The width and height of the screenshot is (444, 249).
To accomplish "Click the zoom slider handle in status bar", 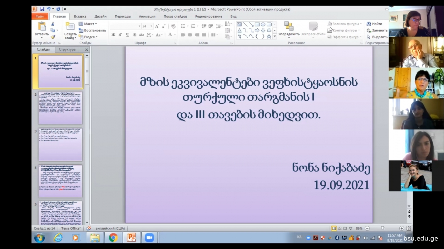I will coord(382,228).
